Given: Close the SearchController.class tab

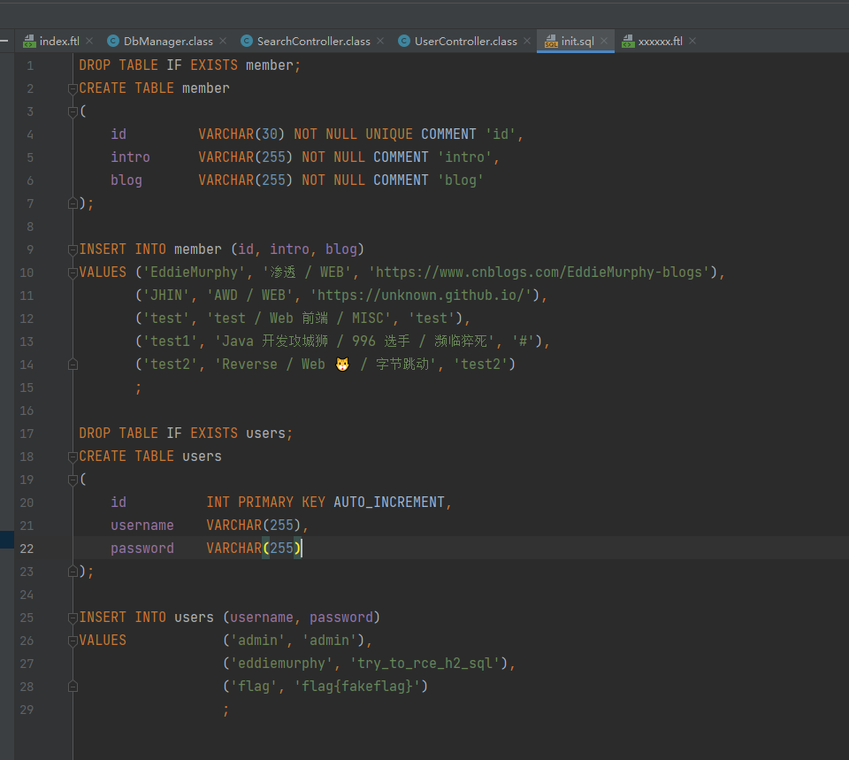Looking at the screenshot, I should coord(380,42).
